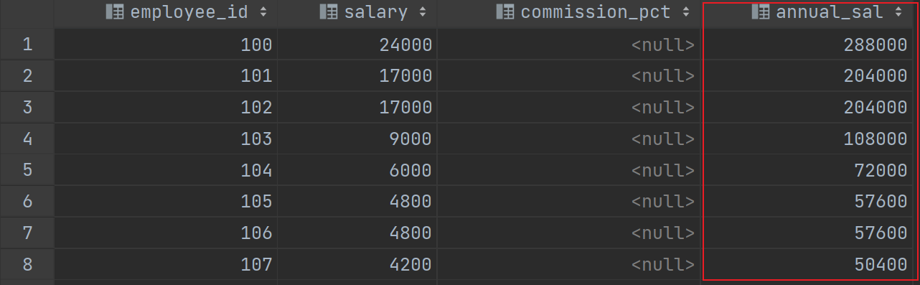Sort by annual_sal using sort arrows
Image resolution: width=920 pixels, height=285 pixels.
tap(898, 12)
